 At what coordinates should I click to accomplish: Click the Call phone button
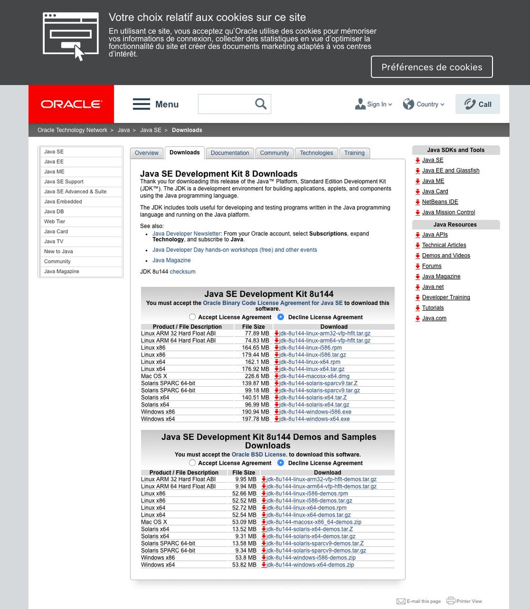point(477,104)
